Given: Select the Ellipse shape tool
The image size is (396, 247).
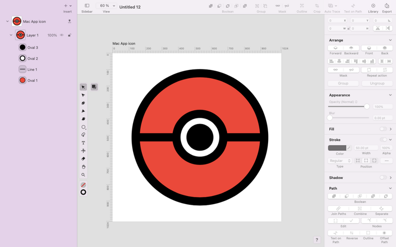Looking at the screenshot, I should [x=84, y=127].
